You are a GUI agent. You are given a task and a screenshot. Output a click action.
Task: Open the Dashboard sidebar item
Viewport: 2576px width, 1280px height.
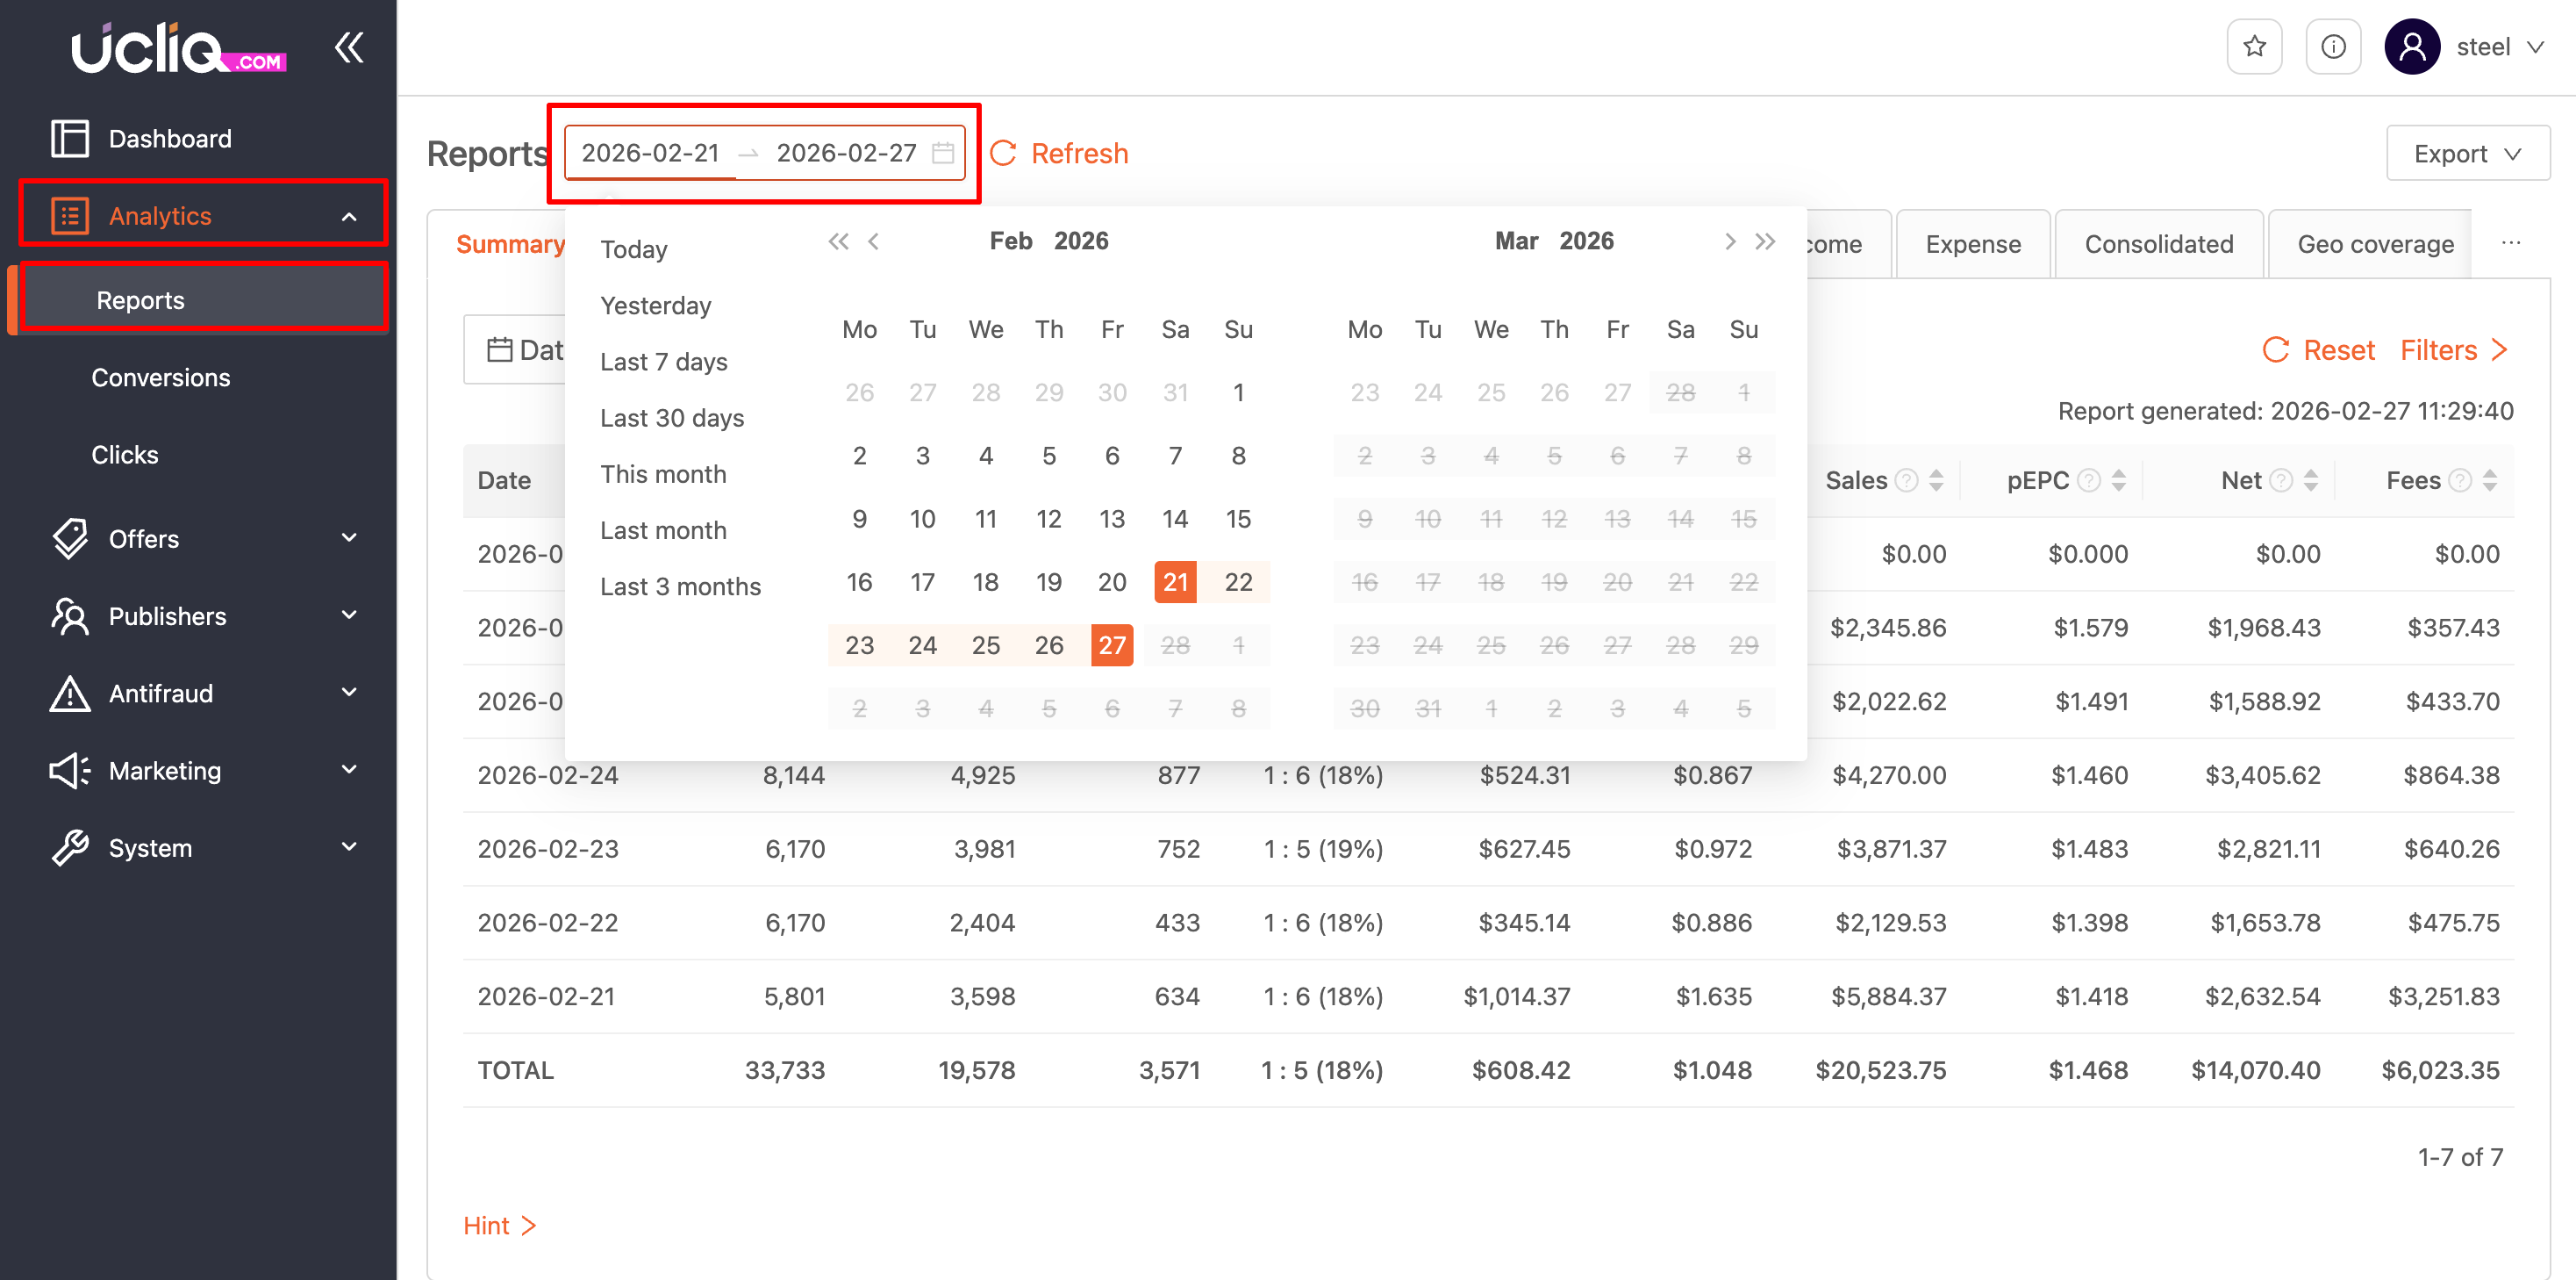tap(170, 138)
